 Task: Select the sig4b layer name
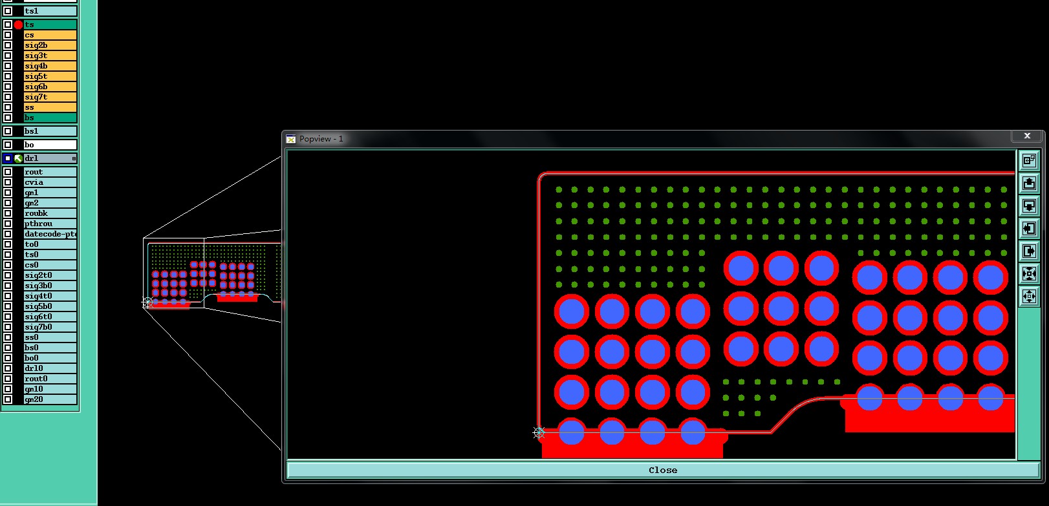(x=50, y=66)
